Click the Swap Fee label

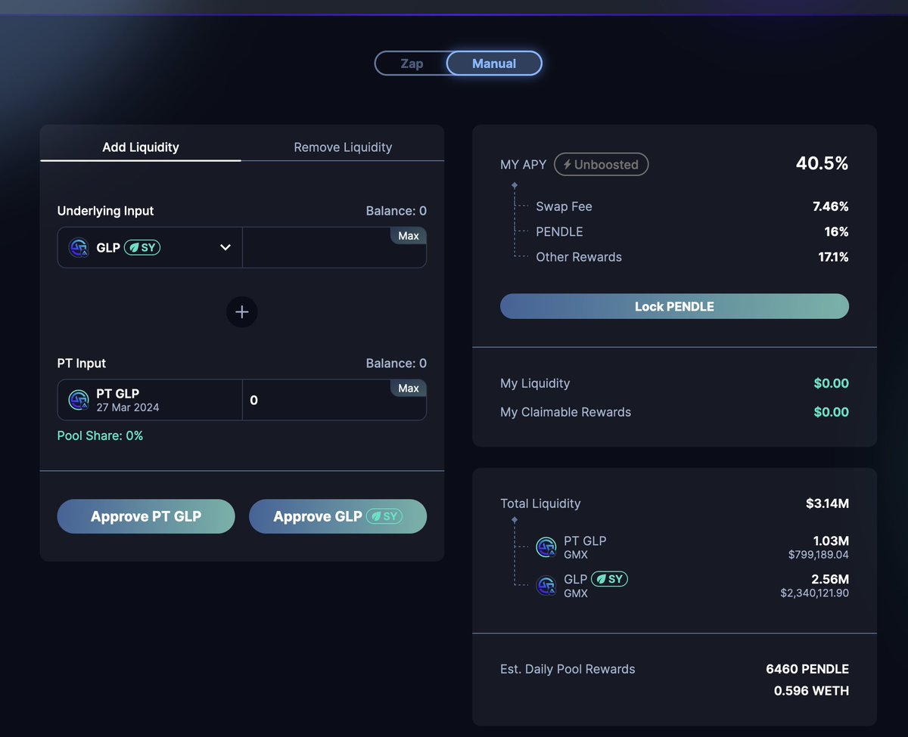[x=564, y=206]
